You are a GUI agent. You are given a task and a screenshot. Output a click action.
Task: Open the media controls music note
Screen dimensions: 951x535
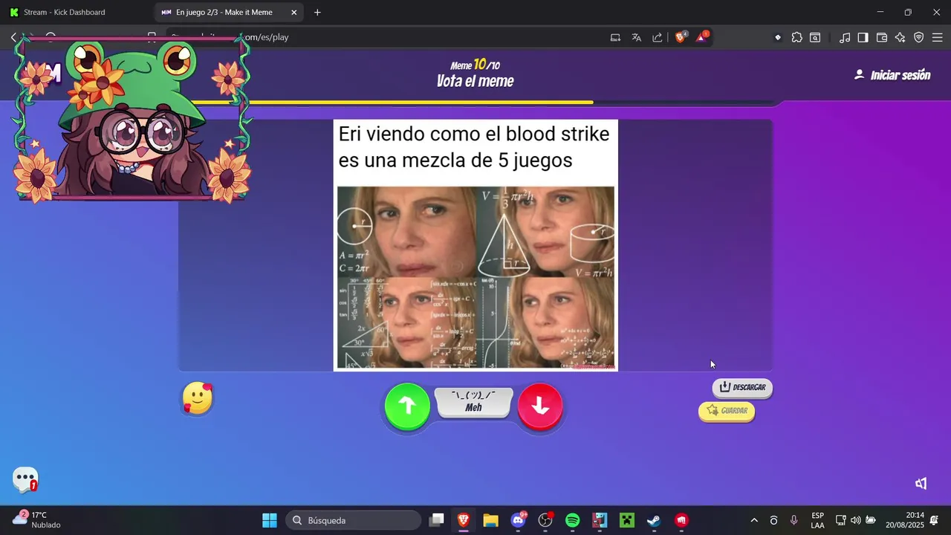point(845,37)
